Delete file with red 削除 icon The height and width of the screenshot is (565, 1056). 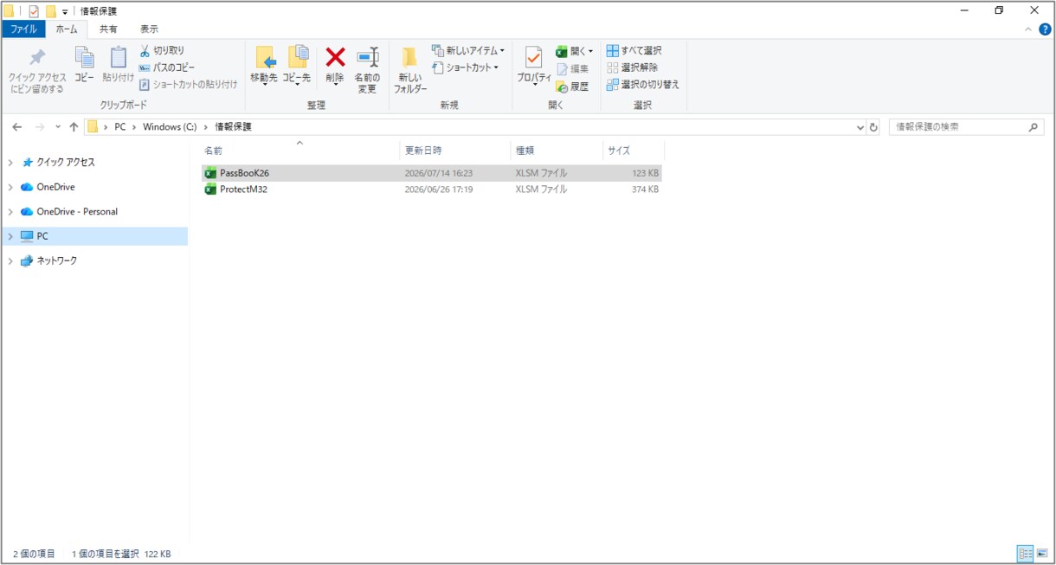335,67
